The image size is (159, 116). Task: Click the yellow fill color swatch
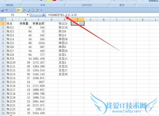coord(48,0)
